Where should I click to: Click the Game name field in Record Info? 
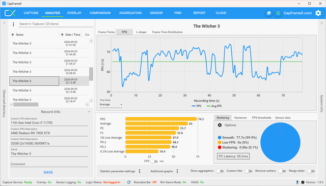49,153
